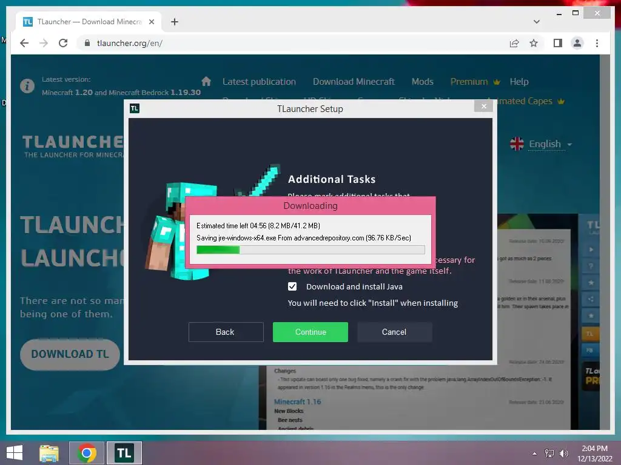Click the network tray icon
Screen dimensions: 621x465
click(549, 453)
